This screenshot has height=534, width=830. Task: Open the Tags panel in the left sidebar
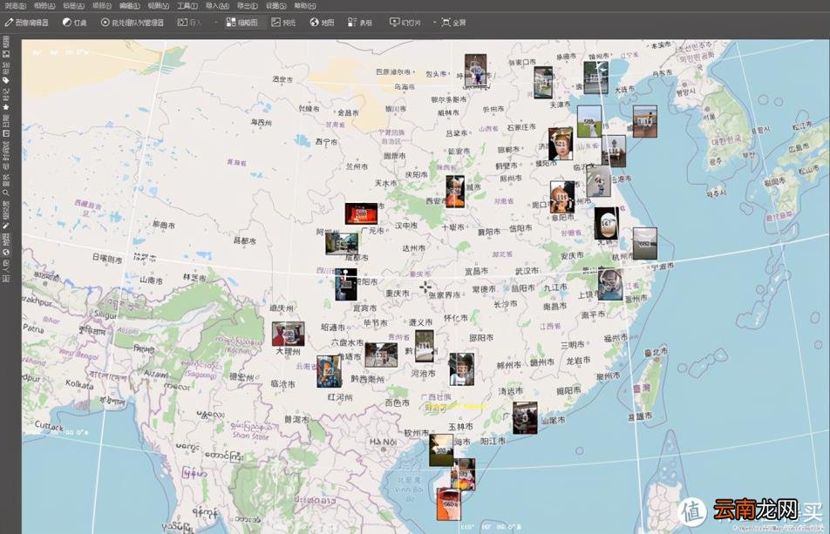pyautogui.click(x=6, y=73)
